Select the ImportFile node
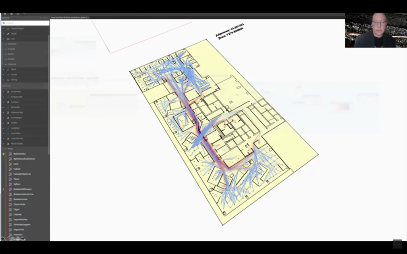The width and height of the screenshot is (407, 254). click(19, 230)
